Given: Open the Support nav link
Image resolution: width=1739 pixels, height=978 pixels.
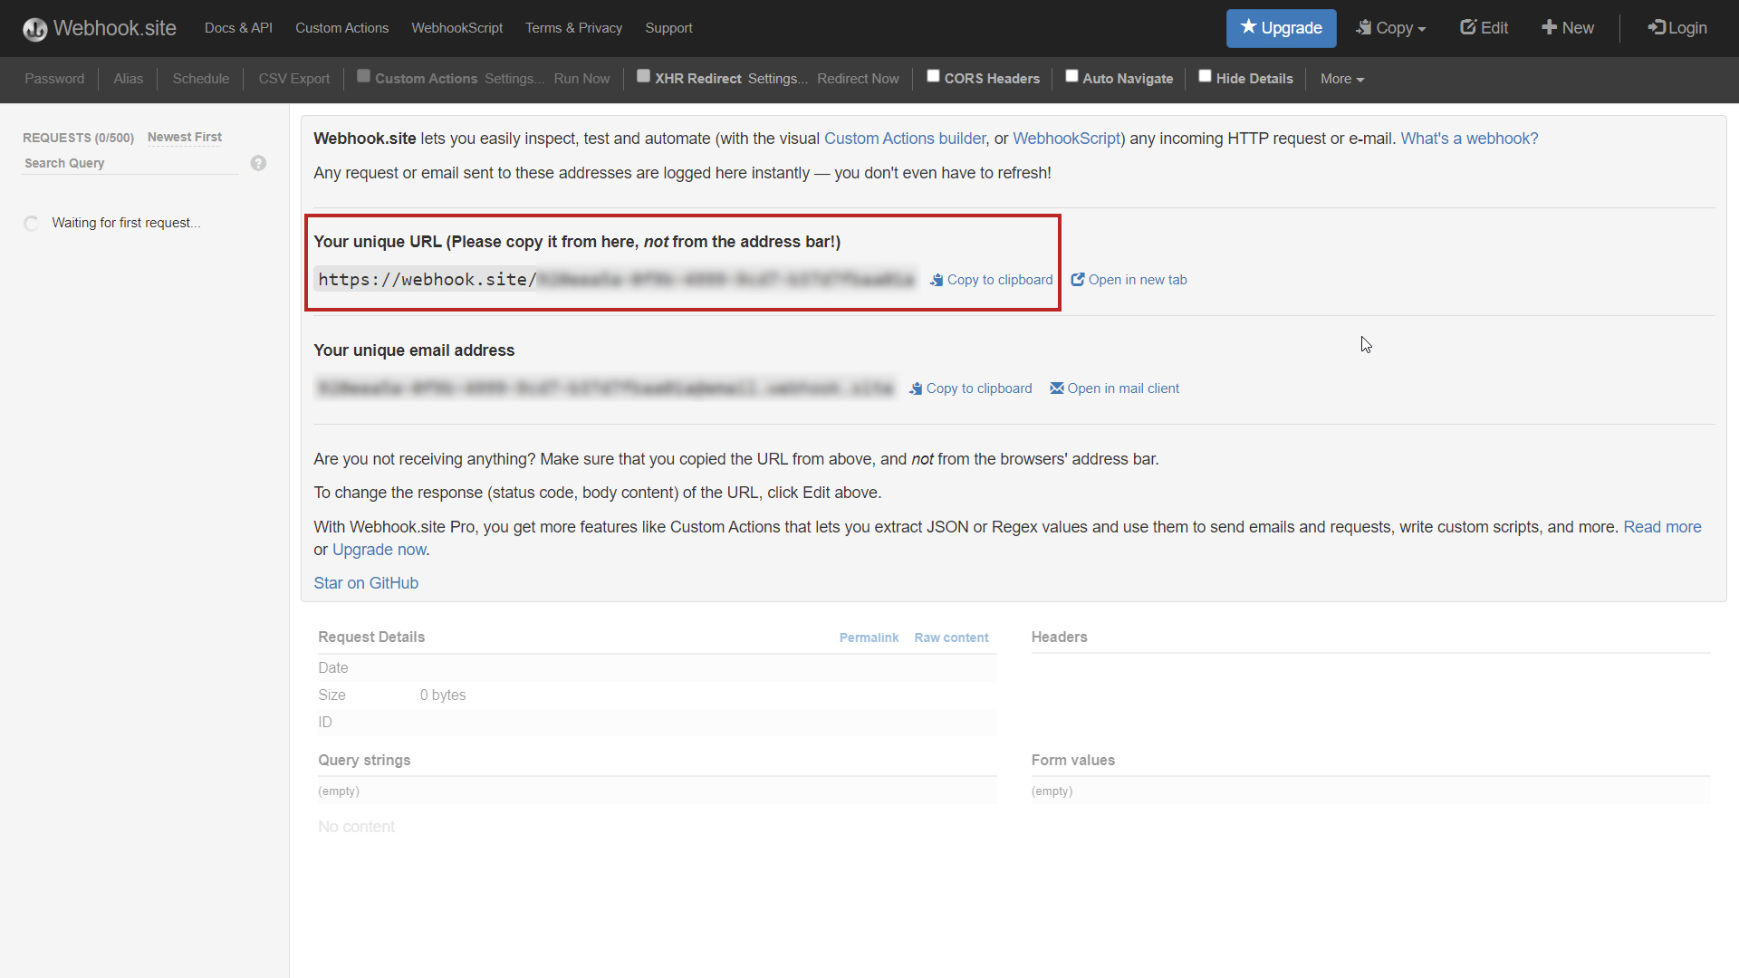Looking at the screenshot, I should [668, 28].
